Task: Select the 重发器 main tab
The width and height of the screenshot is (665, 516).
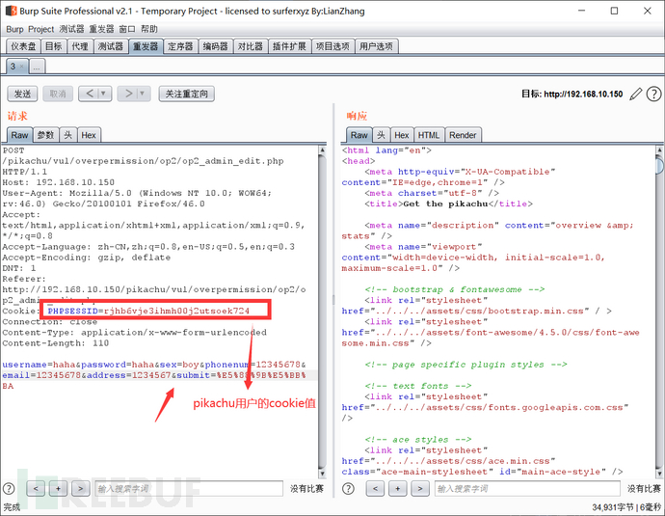Action: tap(146, 46)
